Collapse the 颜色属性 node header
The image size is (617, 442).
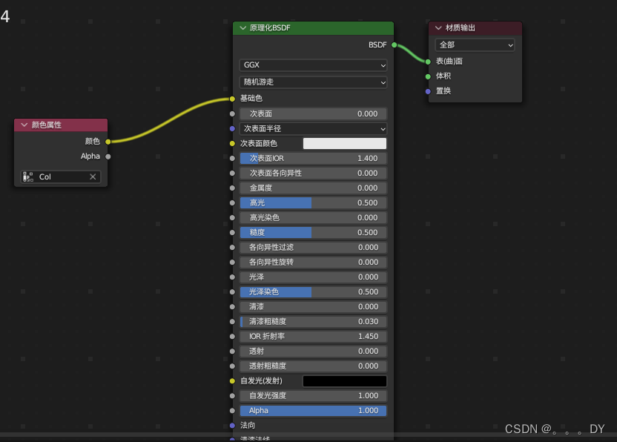pyautogui.click(x=24, y=125)
